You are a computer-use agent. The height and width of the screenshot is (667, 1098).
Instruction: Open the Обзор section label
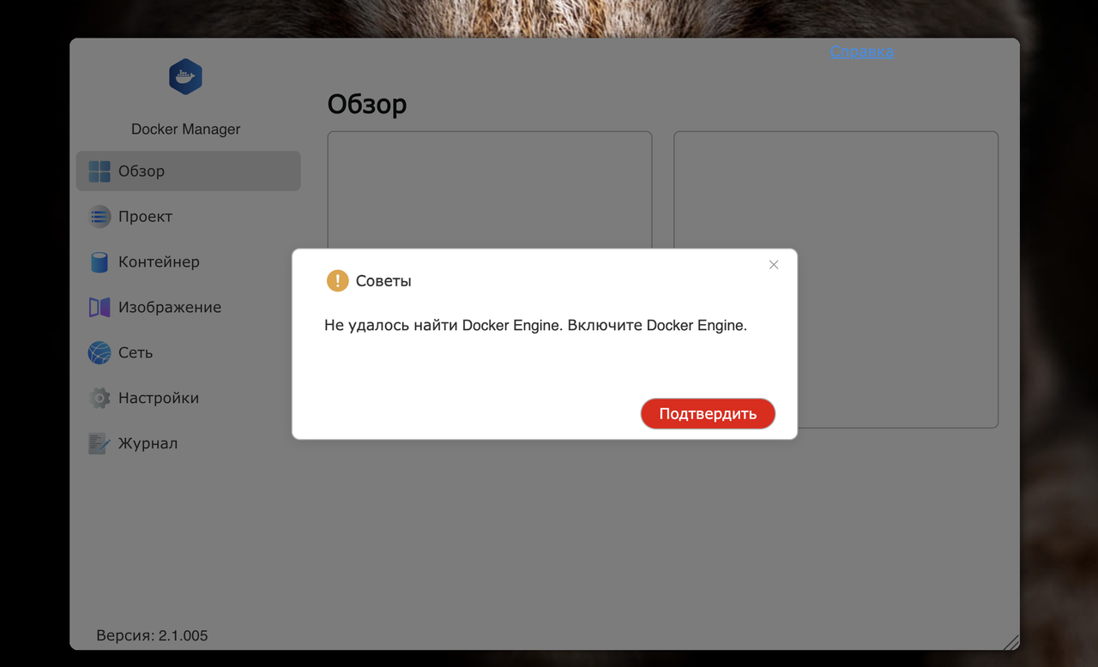(142, 171)
